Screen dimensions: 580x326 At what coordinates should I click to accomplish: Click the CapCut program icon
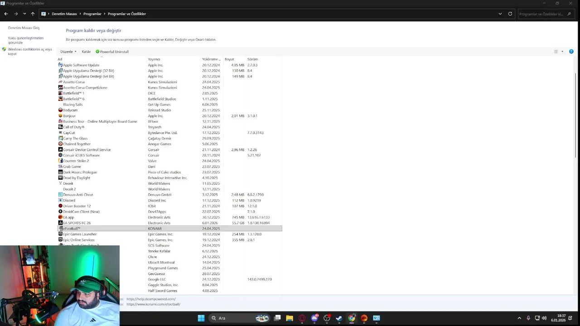click(x=60, y=133)
